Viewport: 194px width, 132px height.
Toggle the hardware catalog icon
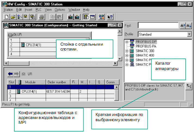[x=86, y=17]
